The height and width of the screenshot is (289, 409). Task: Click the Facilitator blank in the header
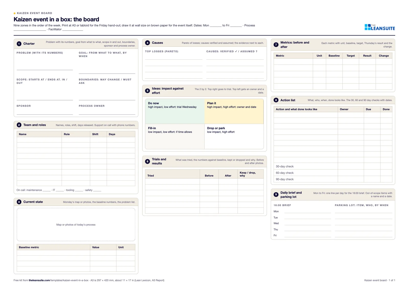pyautogui.click(x=73, y=29)
